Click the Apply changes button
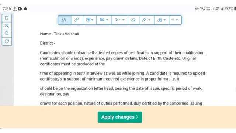Image resolution: width=236 pixels, height=133 pixels. tap(119, 117)
